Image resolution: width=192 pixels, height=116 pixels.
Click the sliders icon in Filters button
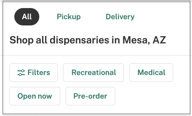(21, 73)
